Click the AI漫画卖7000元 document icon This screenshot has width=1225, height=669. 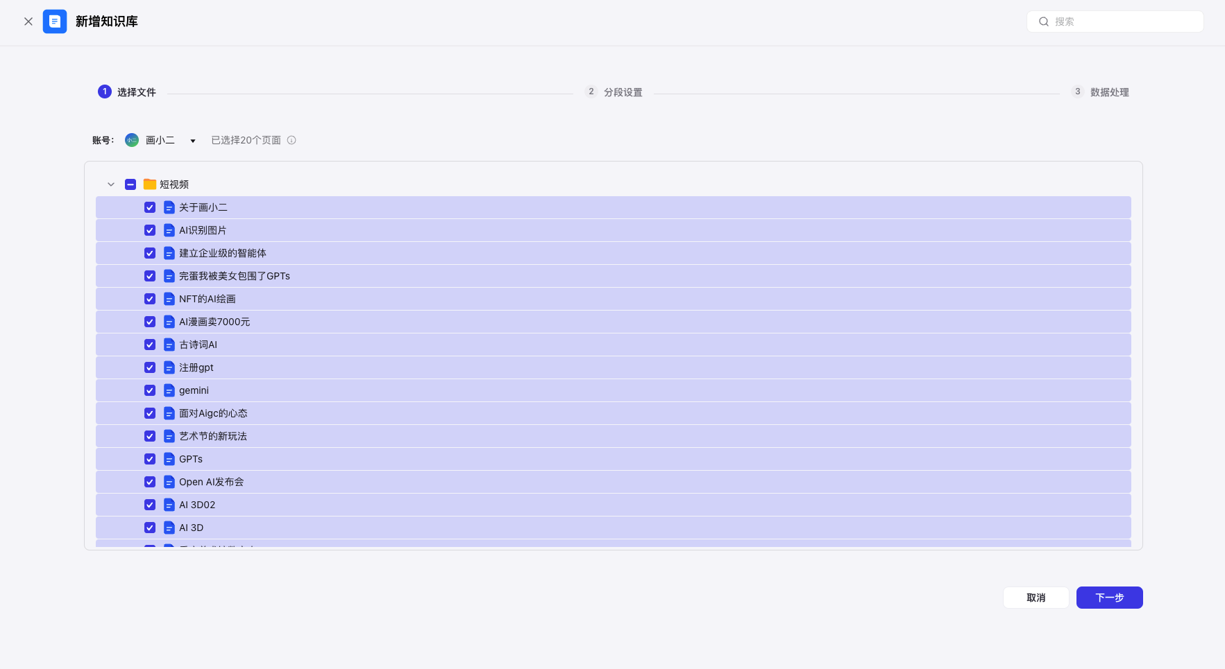point(169,322)
